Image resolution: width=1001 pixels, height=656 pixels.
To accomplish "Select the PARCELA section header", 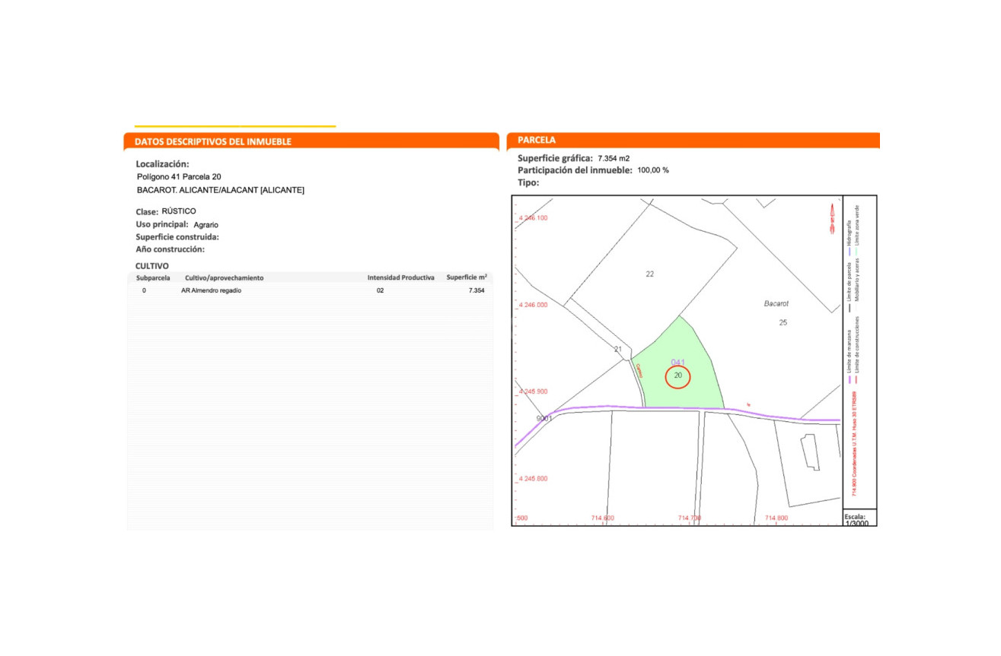I will (x=537, y=141).
